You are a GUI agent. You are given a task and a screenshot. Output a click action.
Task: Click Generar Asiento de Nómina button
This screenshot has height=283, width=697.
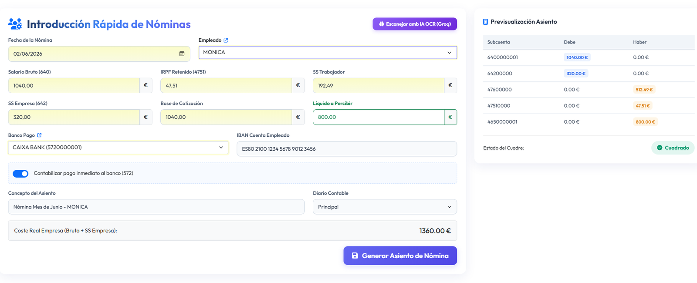400,256
